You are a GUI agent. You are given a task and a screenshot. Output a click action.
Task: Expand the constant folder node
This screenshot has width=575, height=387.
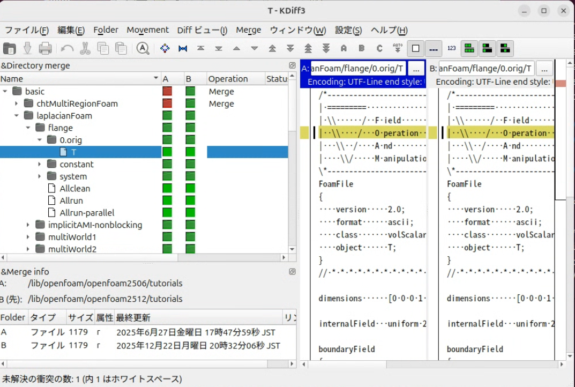tap(40, 164)
